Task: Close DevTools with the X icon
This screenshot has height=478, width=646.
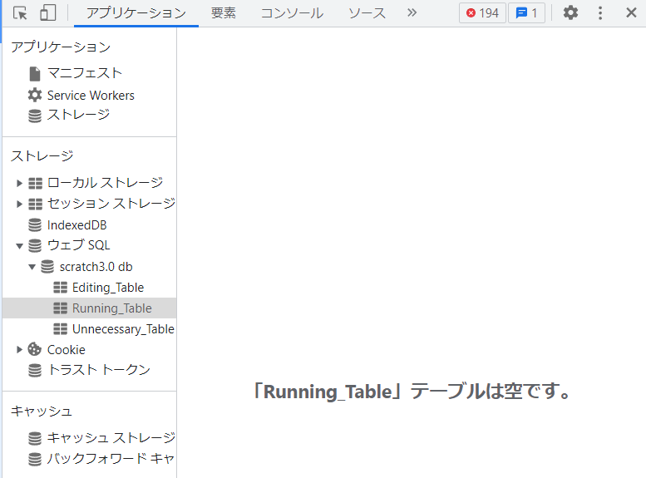Action: pyautogui.click(x=631, y=12)
